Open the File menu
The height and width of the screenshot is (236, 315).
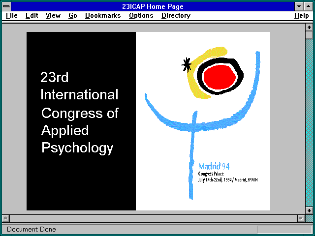point(12,16)
